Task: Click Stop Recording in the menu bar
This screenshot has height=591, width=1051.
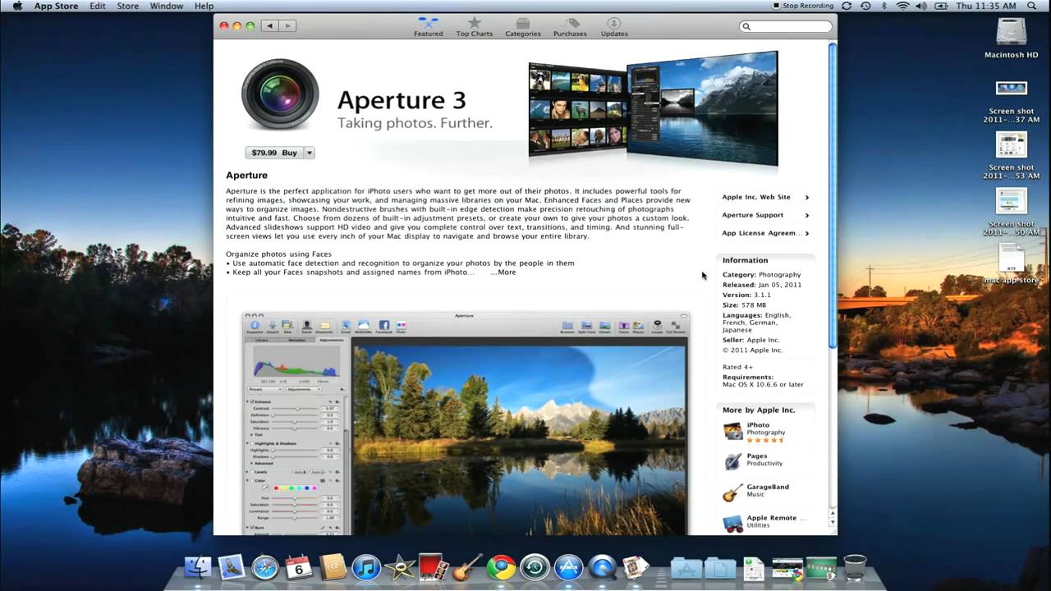Action: coord(803,6)
